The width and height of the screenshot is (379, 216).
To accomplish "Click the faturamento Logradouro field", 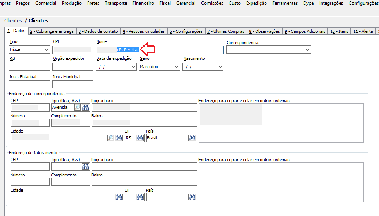I will click(145, 166).
